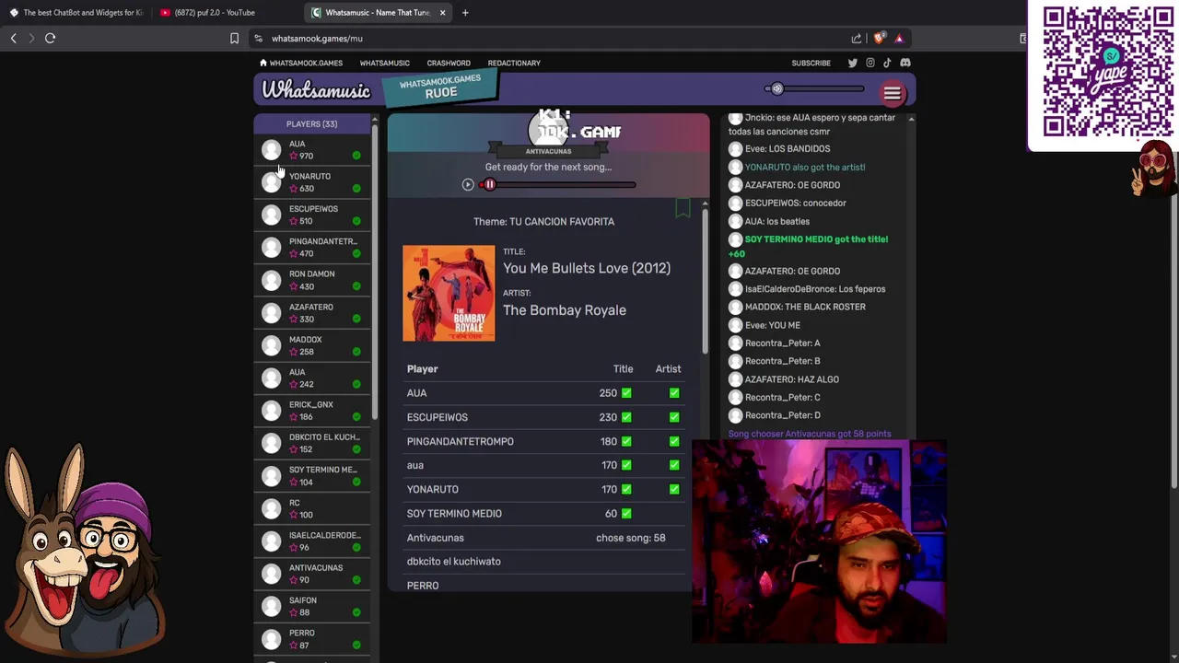Open the REDACTIONARY nav link

[514, 63]
